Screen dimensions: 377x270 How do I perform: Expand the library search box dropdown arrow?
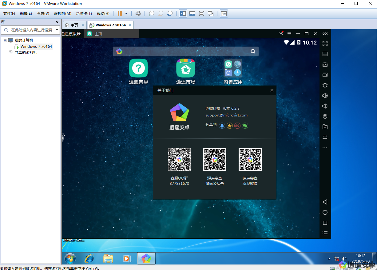point(57,30)
